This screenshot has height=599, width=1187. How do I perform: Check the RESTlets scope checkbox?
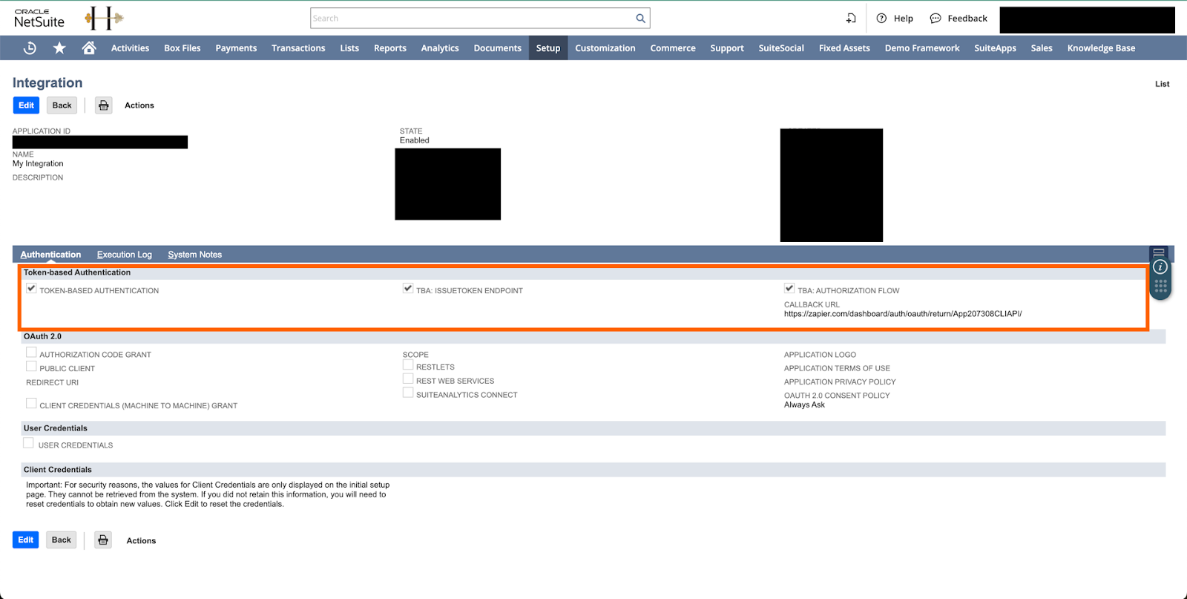[x=408, y=365]
